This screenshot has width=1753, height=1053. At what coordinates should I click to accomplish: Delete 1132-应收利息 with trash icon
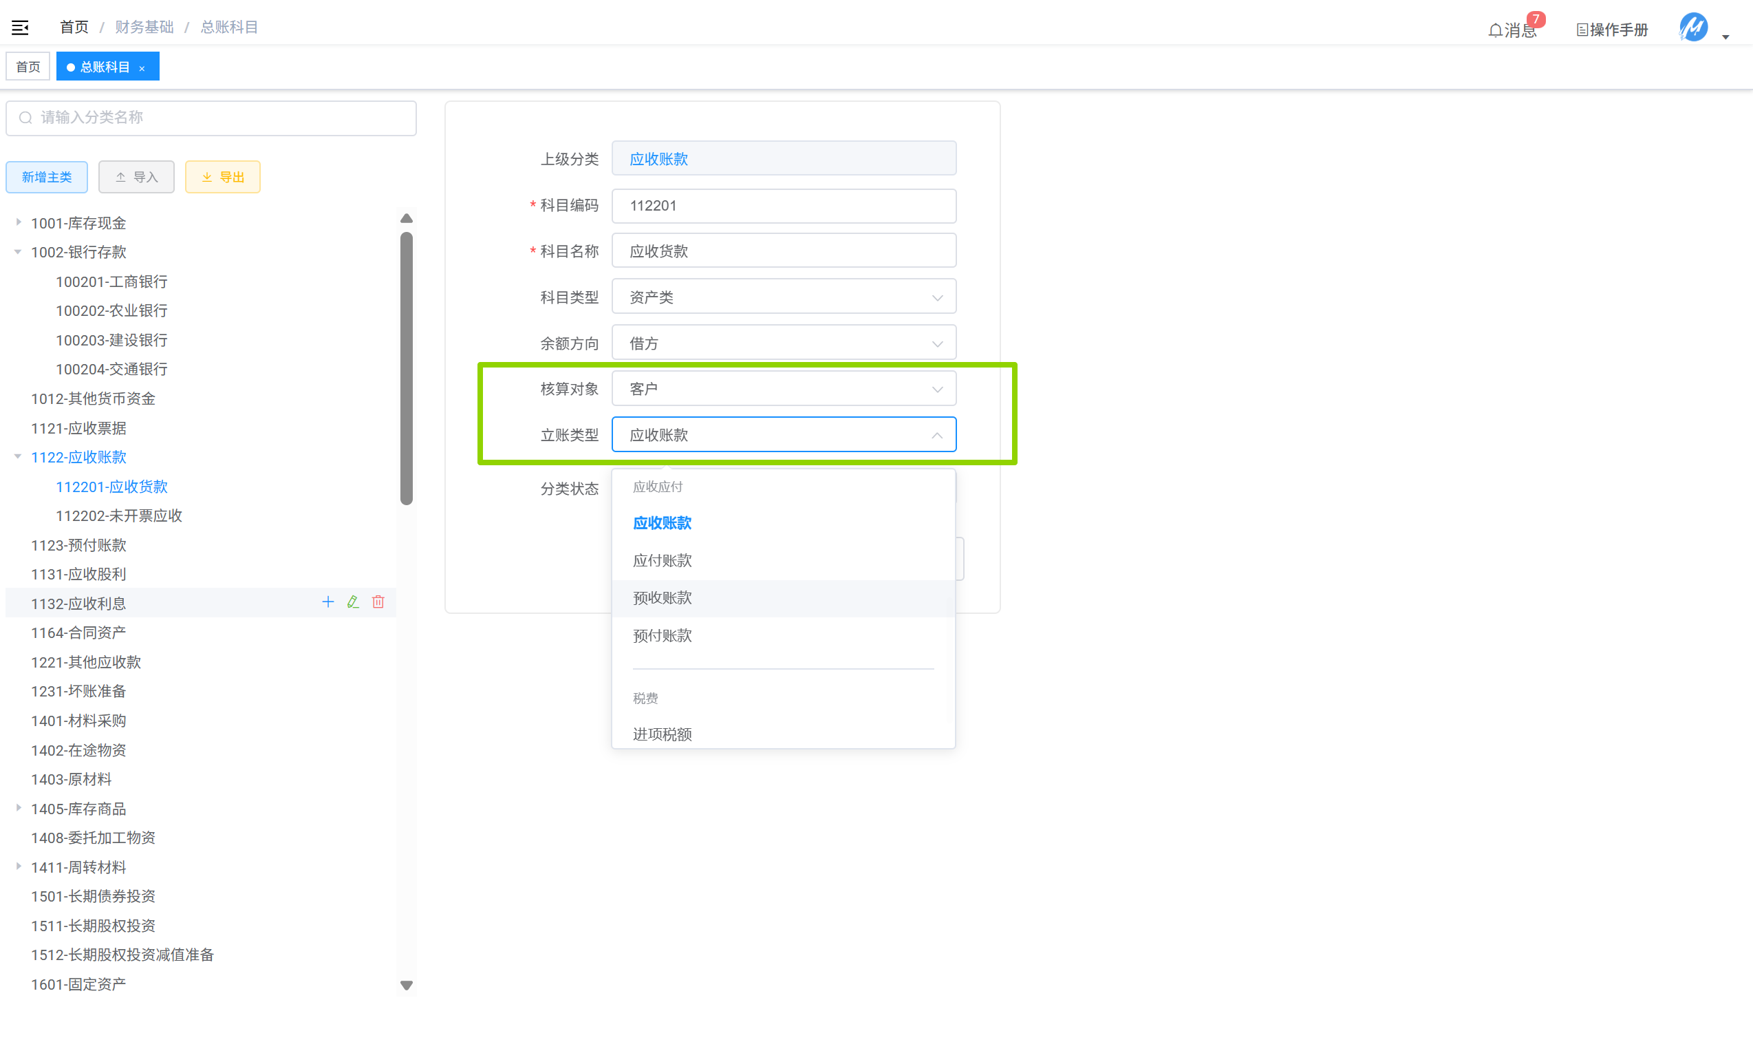378,602
